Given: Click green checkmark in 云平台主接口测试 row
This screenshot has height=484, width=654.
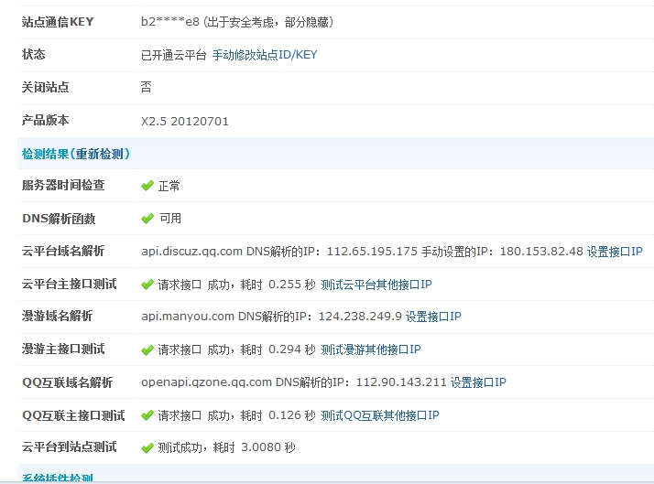Looking at the screenshot, I should (x=147, y=284).
